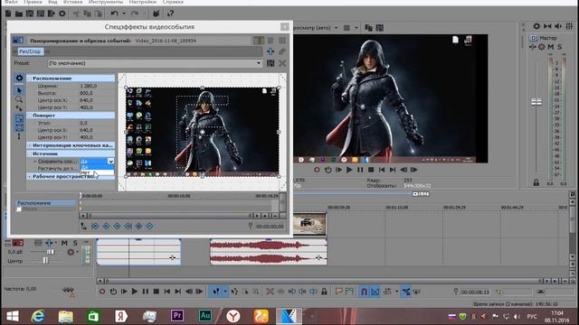Click the Open project folder toolbar icon
579x325 pixels.
(x=19, y=14)
